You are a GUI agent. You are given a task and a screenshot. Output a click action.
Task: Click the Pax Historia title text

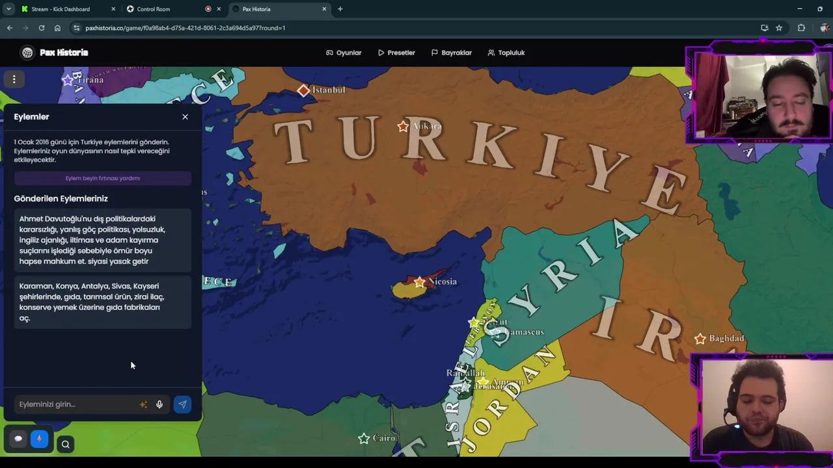[64, 53]
